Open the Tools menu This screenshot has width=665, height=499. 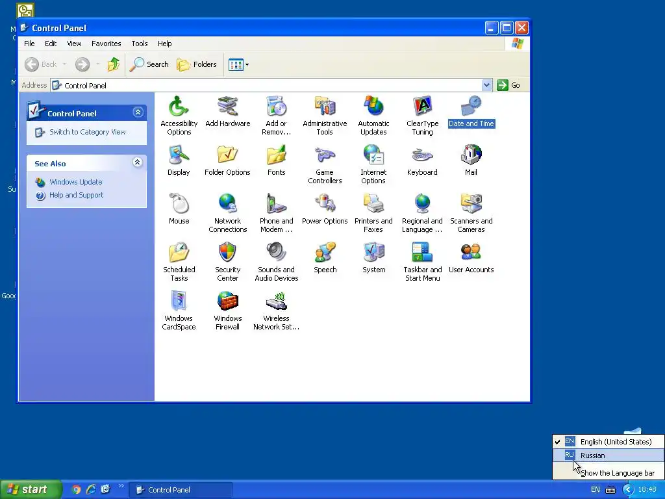point(139,44)
